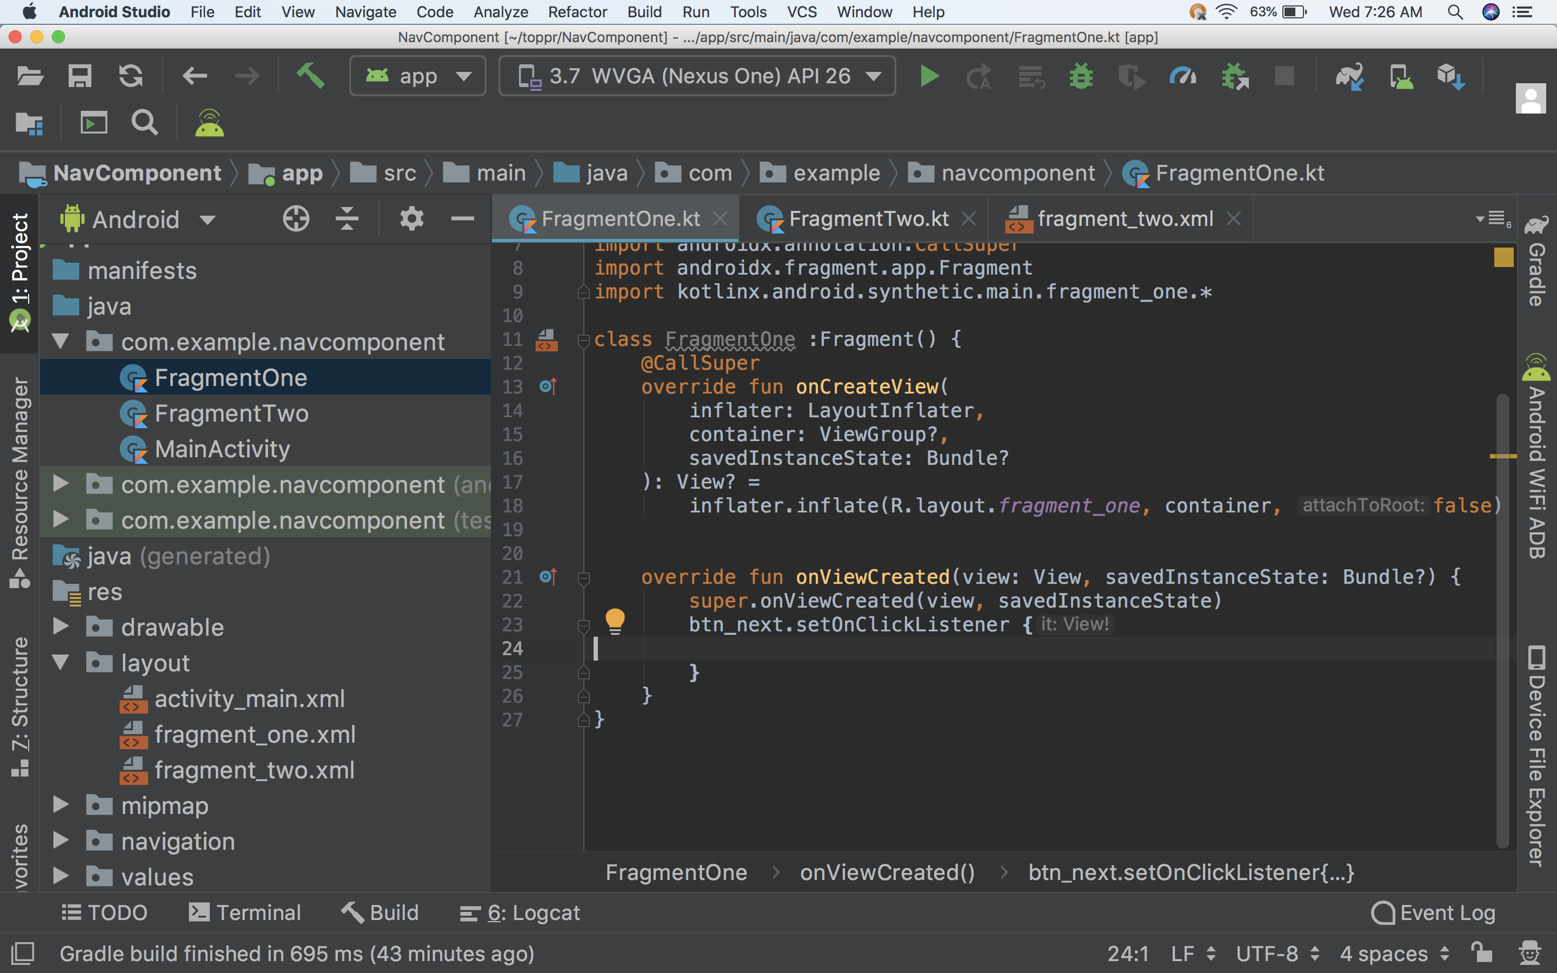Collapse the layout folder

[x=61, y=662]
